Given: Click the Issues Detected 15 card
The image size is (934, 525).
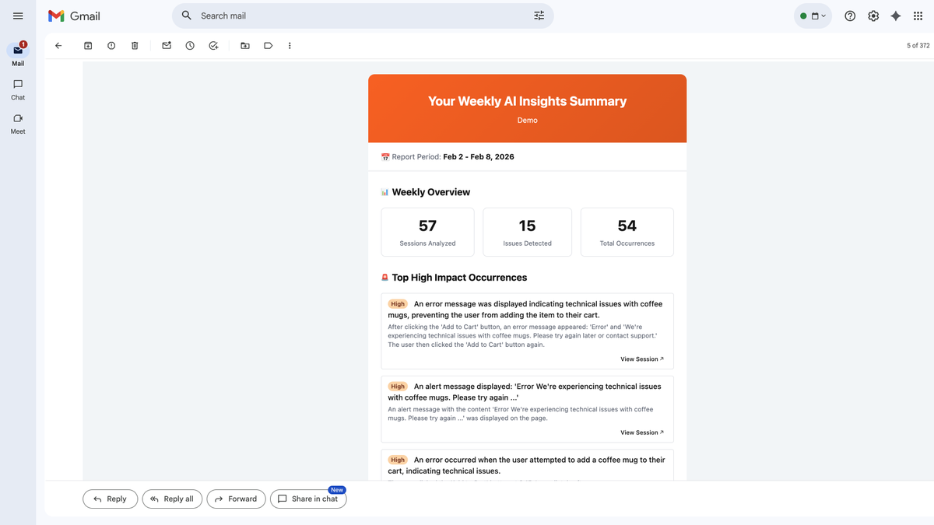Looking at the screenshot, I should tap(527, 232).
